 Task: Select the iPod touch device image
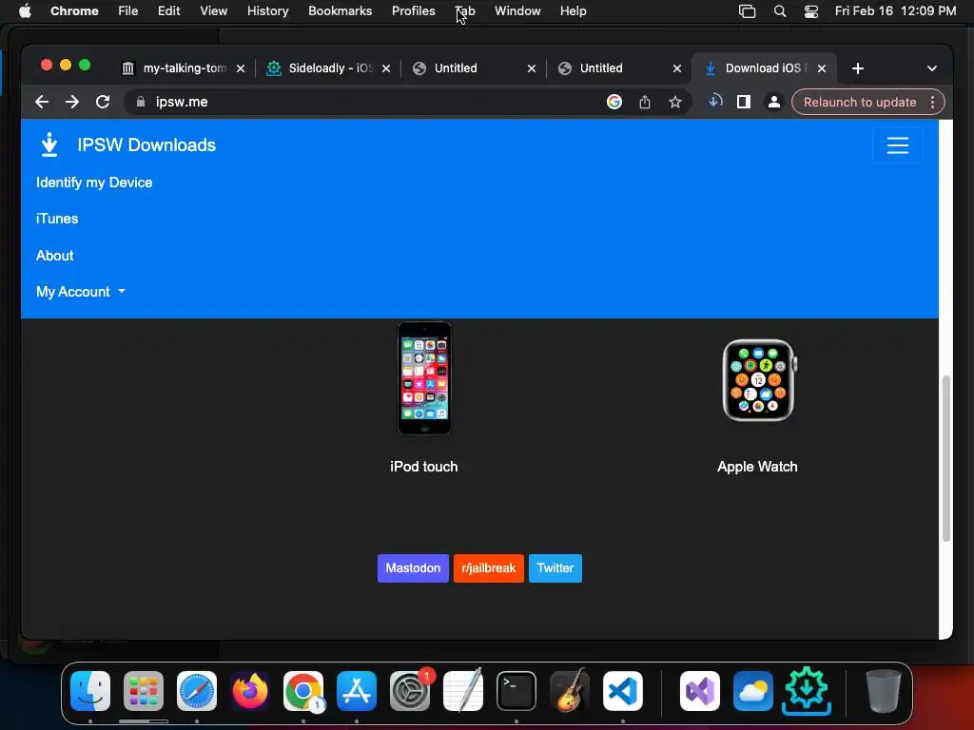click(x=424, y=378)
